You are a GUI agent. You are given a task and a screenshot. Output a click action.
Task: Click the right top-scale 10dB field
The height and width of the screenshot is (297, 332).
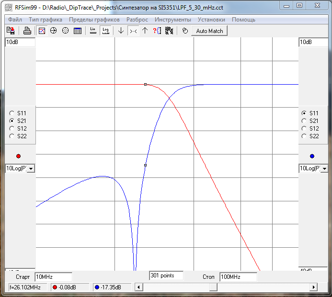(x=313, y=42)
